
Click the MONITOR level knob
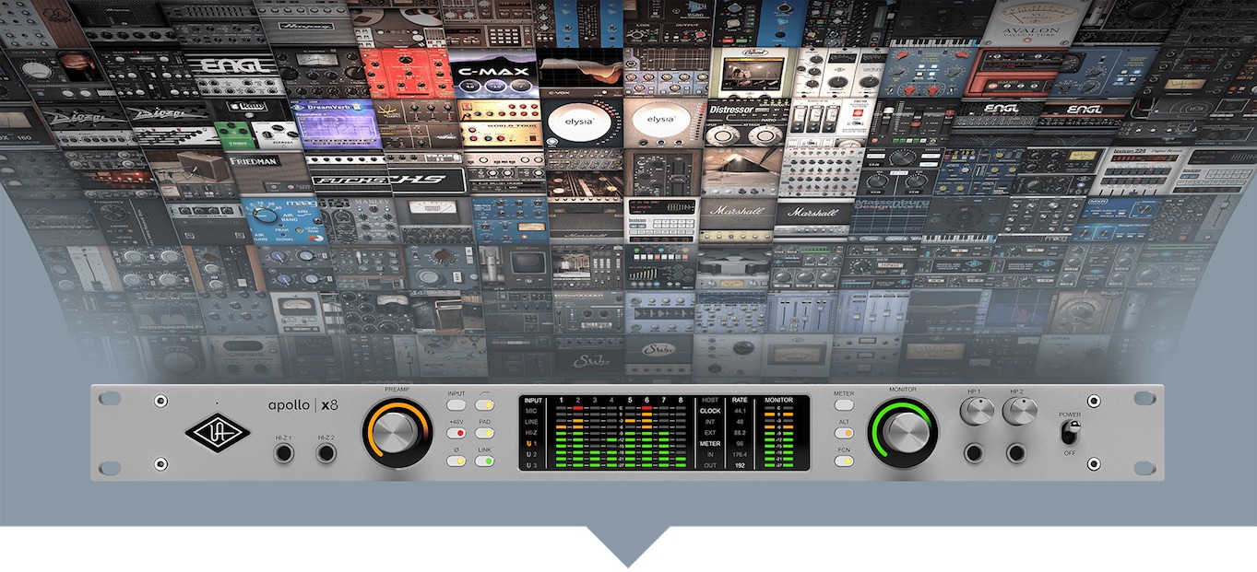pyautogui.click(x=903, y=432)
